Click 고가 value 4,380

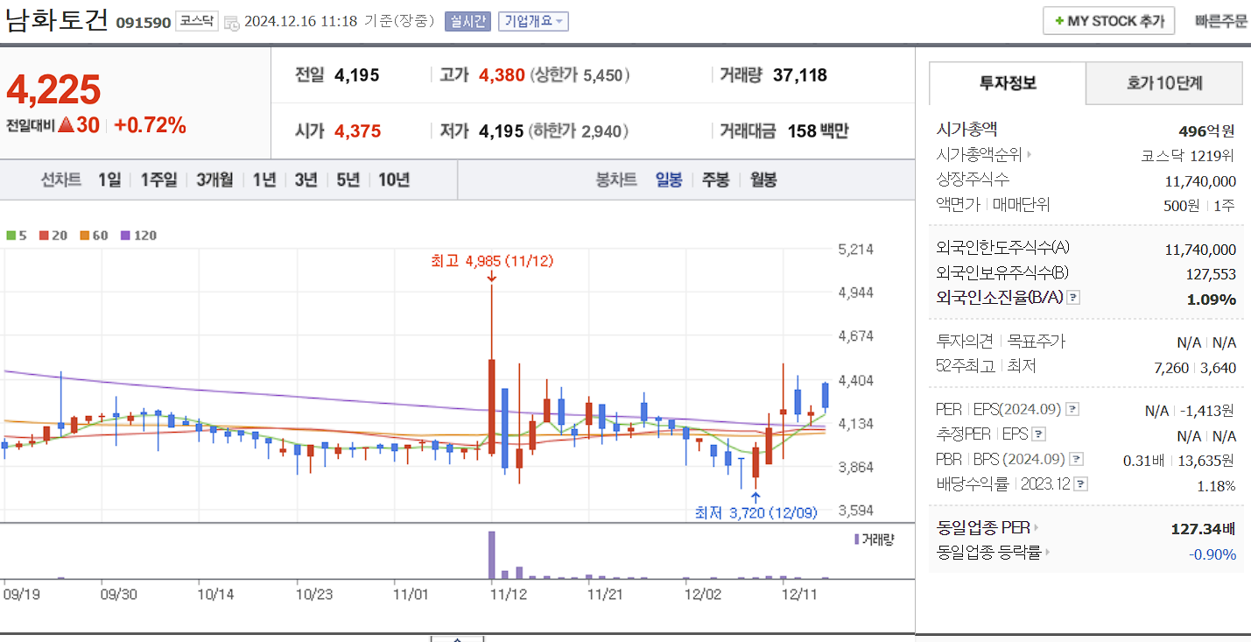click(x=502, y=75)
